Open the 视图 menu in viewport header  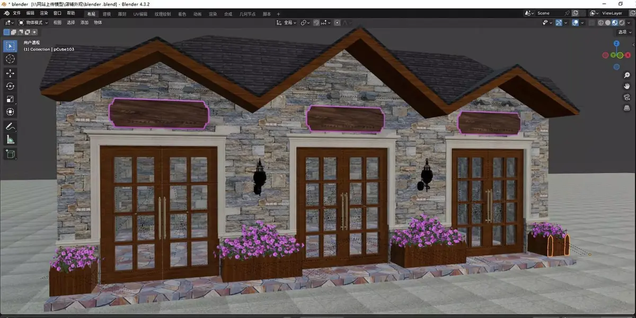pos(57,23)
